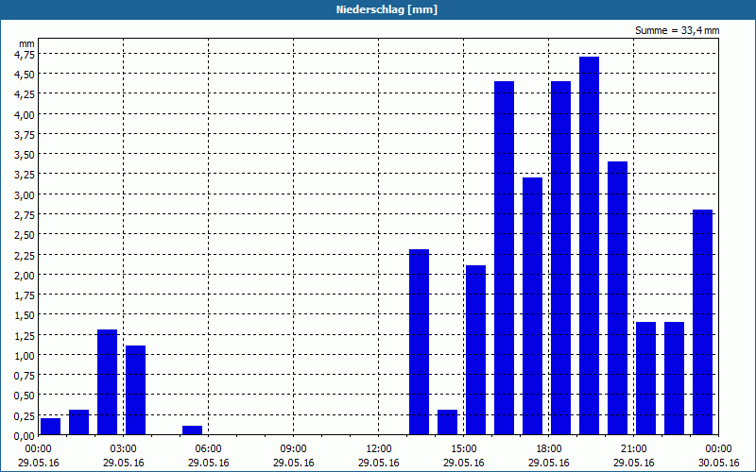
Task: Click the 'mm' unit label above the y-axis
Action: [x=26, y=43]
